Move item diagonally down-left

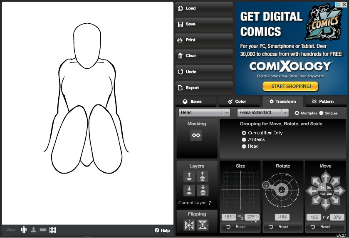click(x=316, y=200)
